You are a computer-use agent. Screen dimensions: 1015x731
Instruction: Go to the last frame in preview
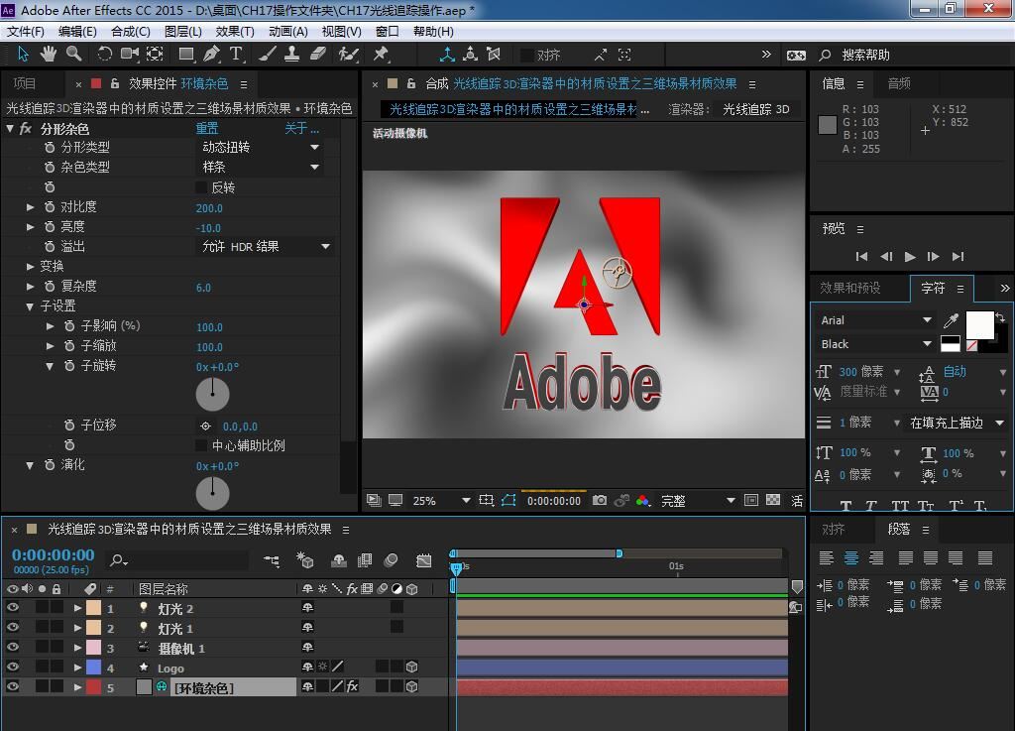coord(959,257)
